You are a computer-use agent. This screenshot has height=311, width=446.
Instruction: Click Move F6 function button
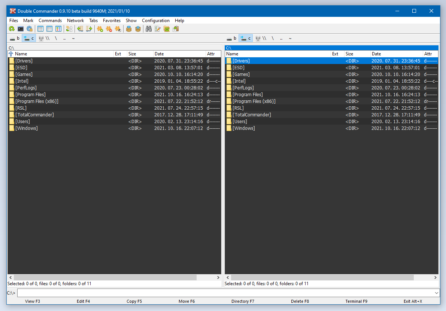pyautogui.click(x=186, y=301)
